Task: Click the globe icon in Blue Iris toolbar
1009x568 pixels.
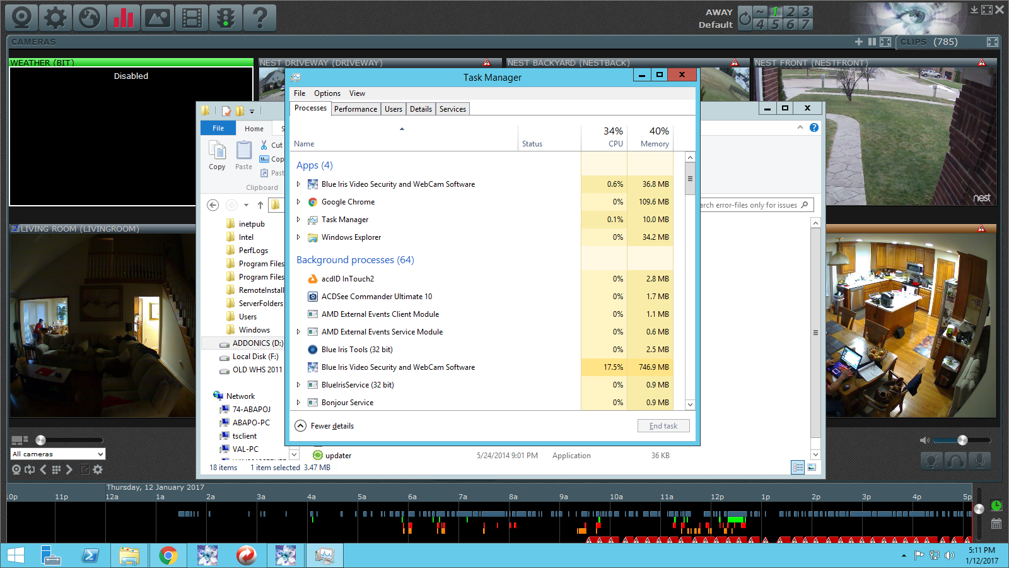Action: click(90, 18)
